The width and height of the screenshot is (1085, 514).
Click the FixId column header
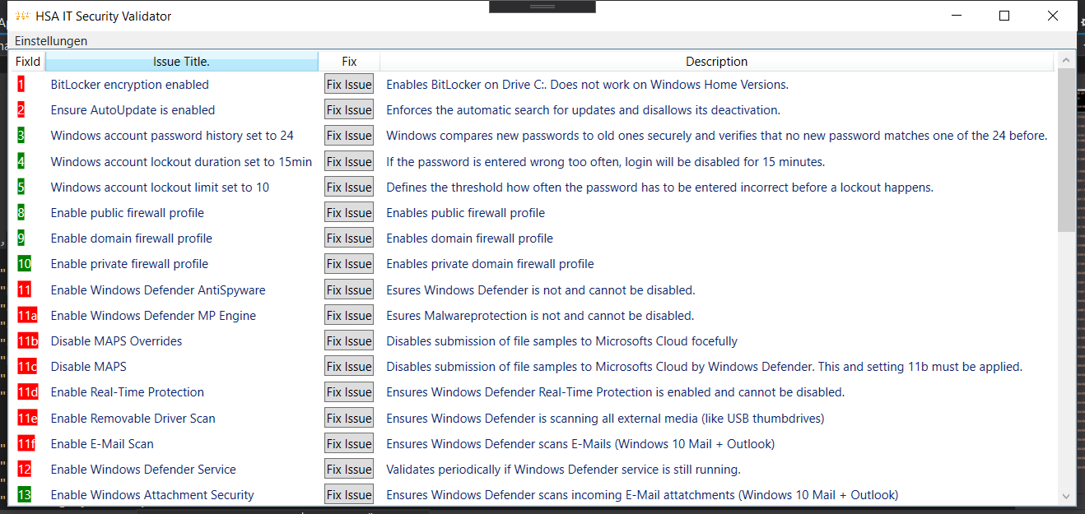tap(27, 61)
